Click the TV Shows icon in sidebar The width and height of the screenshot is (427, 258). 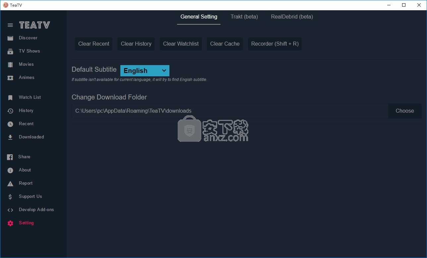[x=10, y=51]
